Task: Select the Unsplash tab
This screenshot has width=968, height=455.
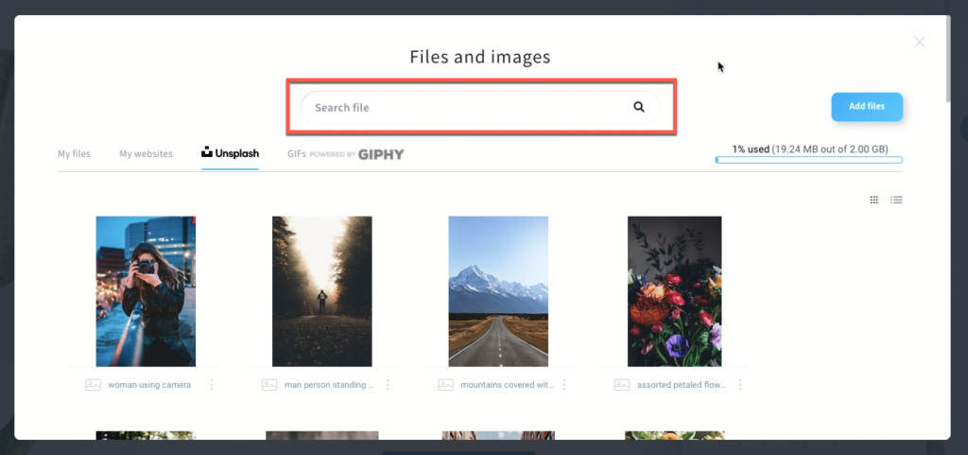Action: [230, 154]
